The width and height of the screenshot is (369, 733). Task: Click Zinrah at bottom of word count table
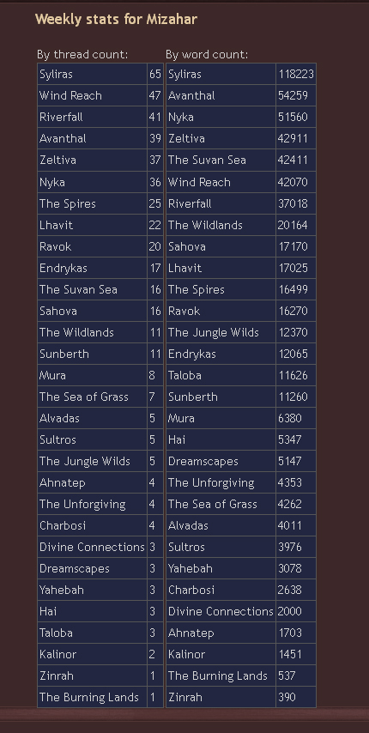coord(185,698)
